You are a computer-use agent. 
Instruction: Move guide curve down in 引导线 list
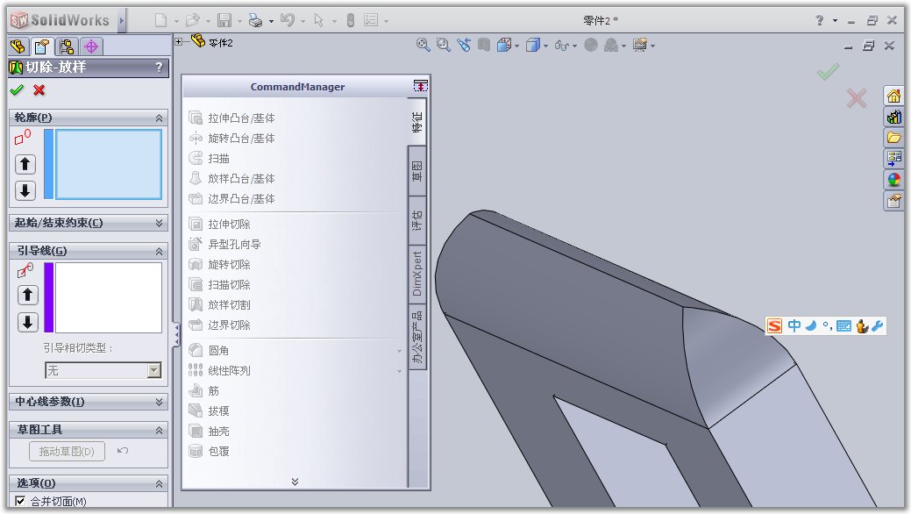pos(27,322)
